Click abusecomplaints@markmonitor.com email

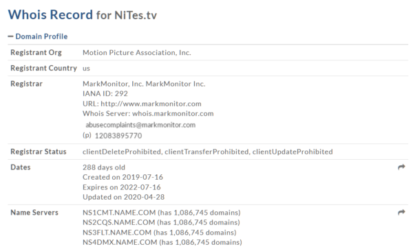click(x=140, y=125)
